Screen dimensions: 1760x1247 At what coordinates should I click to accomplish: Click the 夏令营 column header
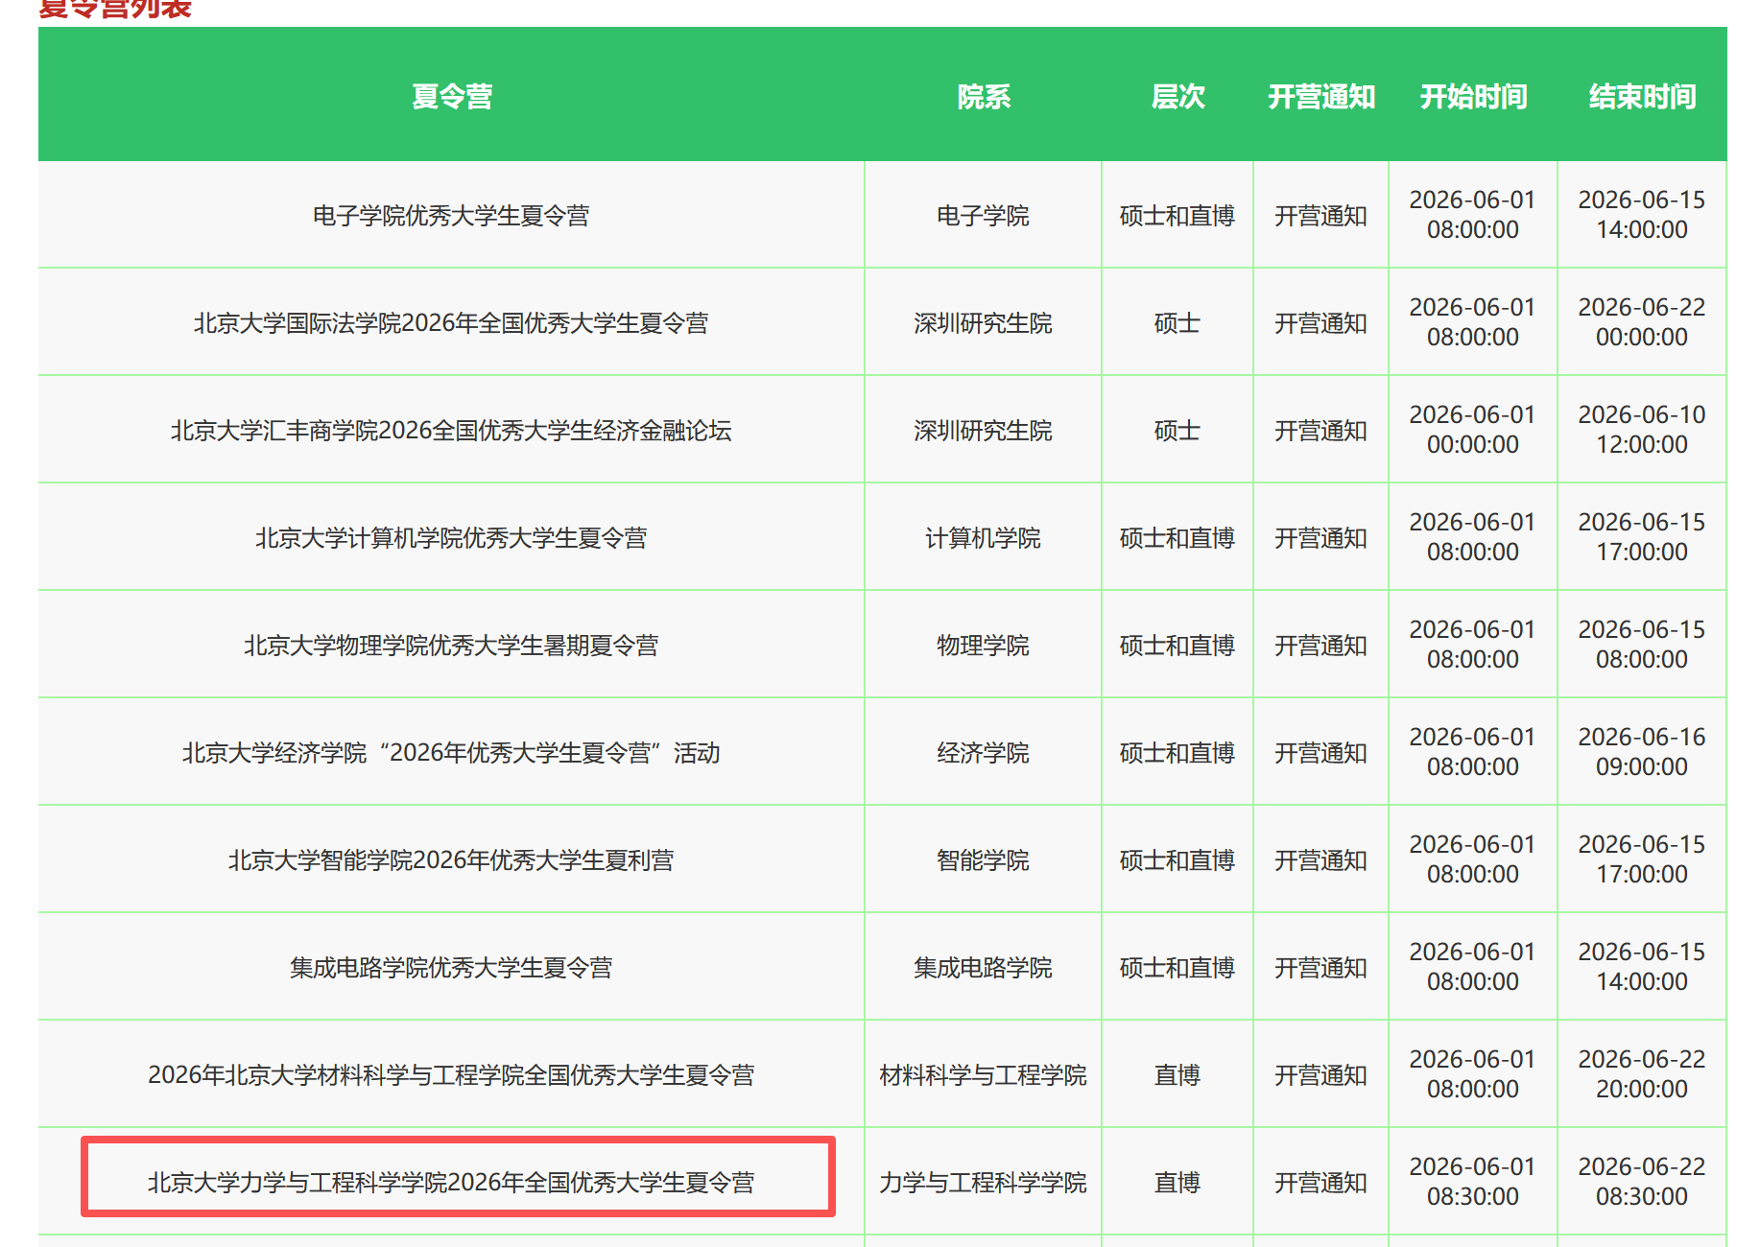coord(451,96)
